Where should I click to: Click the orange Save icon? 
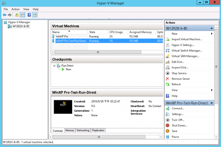[x=167, y=131]
